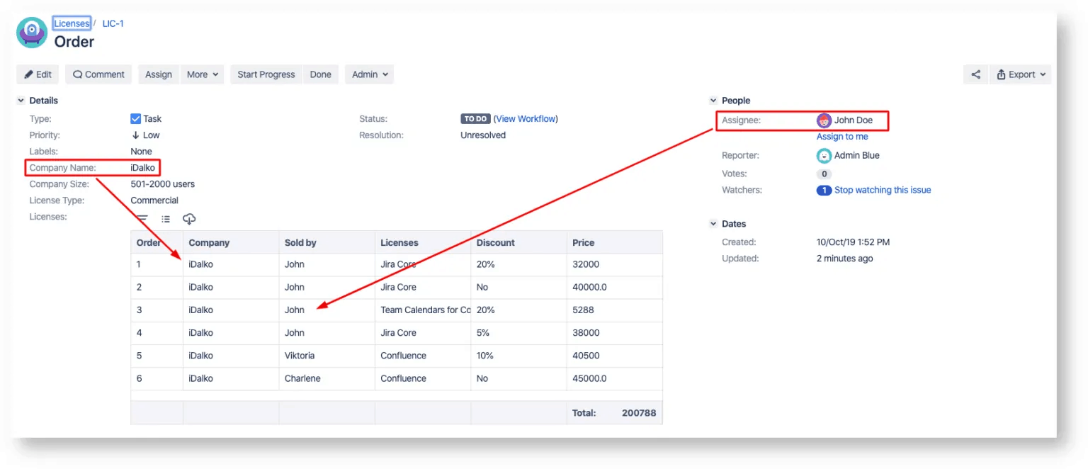Screen dimensions: 1088x469
Task: Click the 'Assign to me' link
Action: coord(841,136)
